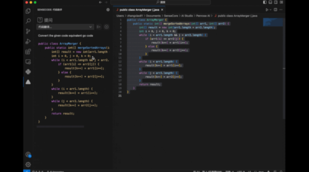Open the editor more actions ellipsis menu
Image resolution: width=309 pixels, height=172 pixels.
(x=281, y=10)
